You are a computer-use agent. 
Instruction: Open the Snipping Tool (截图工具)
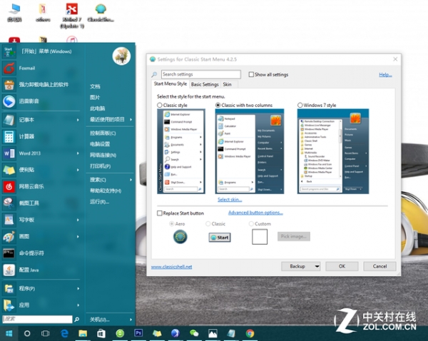pyautogui.click(x=29, y=203)
